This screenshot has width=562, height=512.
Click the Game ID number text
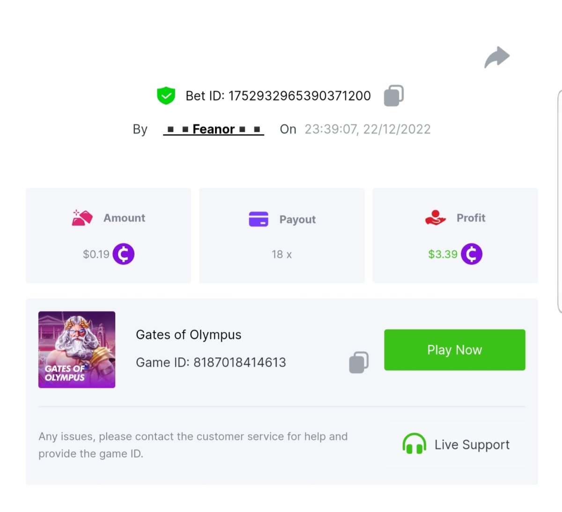coord(239,362)
